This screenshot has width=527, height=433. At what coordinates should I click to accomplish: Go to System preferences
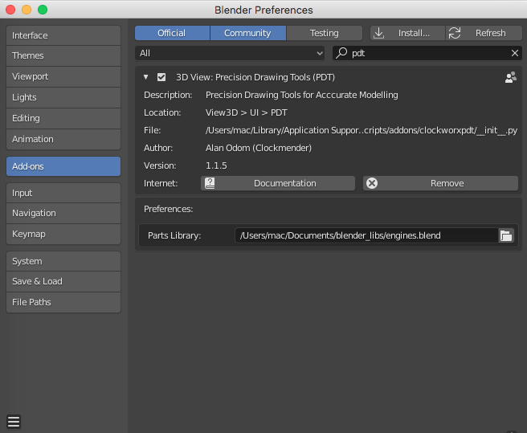[63, 261]
